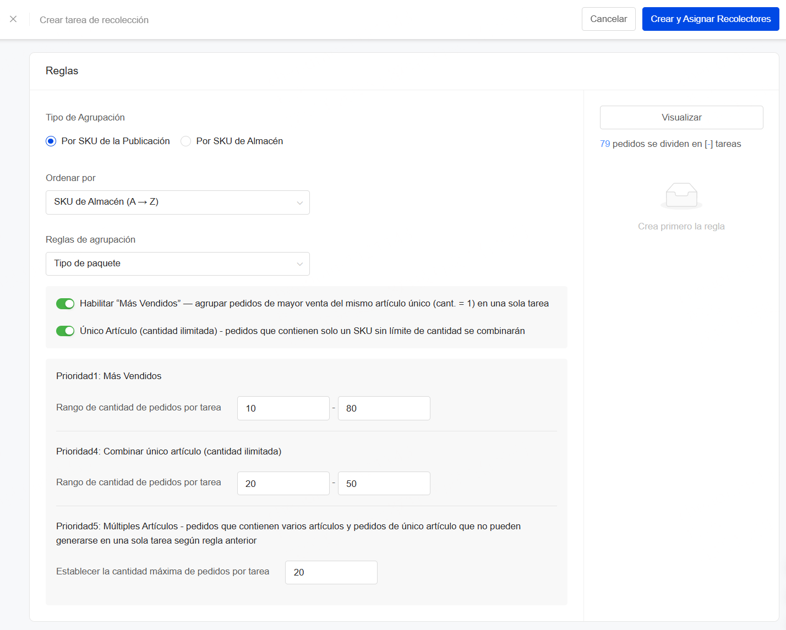Click Prioridad4 maximum range field with 50

(x=384, y=484)
